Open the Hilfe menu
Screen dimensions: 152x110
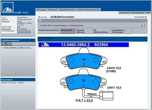click(148, 12)
